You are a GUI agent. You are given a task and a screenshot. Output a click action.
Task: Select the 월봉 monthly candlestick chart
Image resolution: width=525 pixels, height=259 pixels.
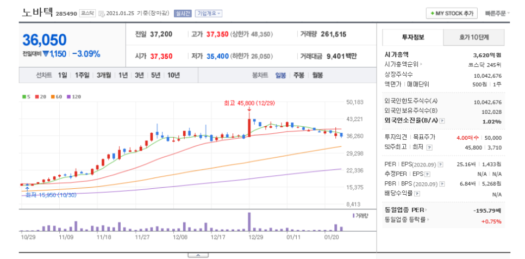[317, 76]
